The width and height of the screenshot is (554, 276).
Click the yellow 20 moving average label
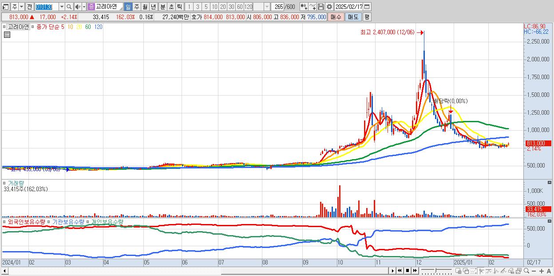point(79,27)
